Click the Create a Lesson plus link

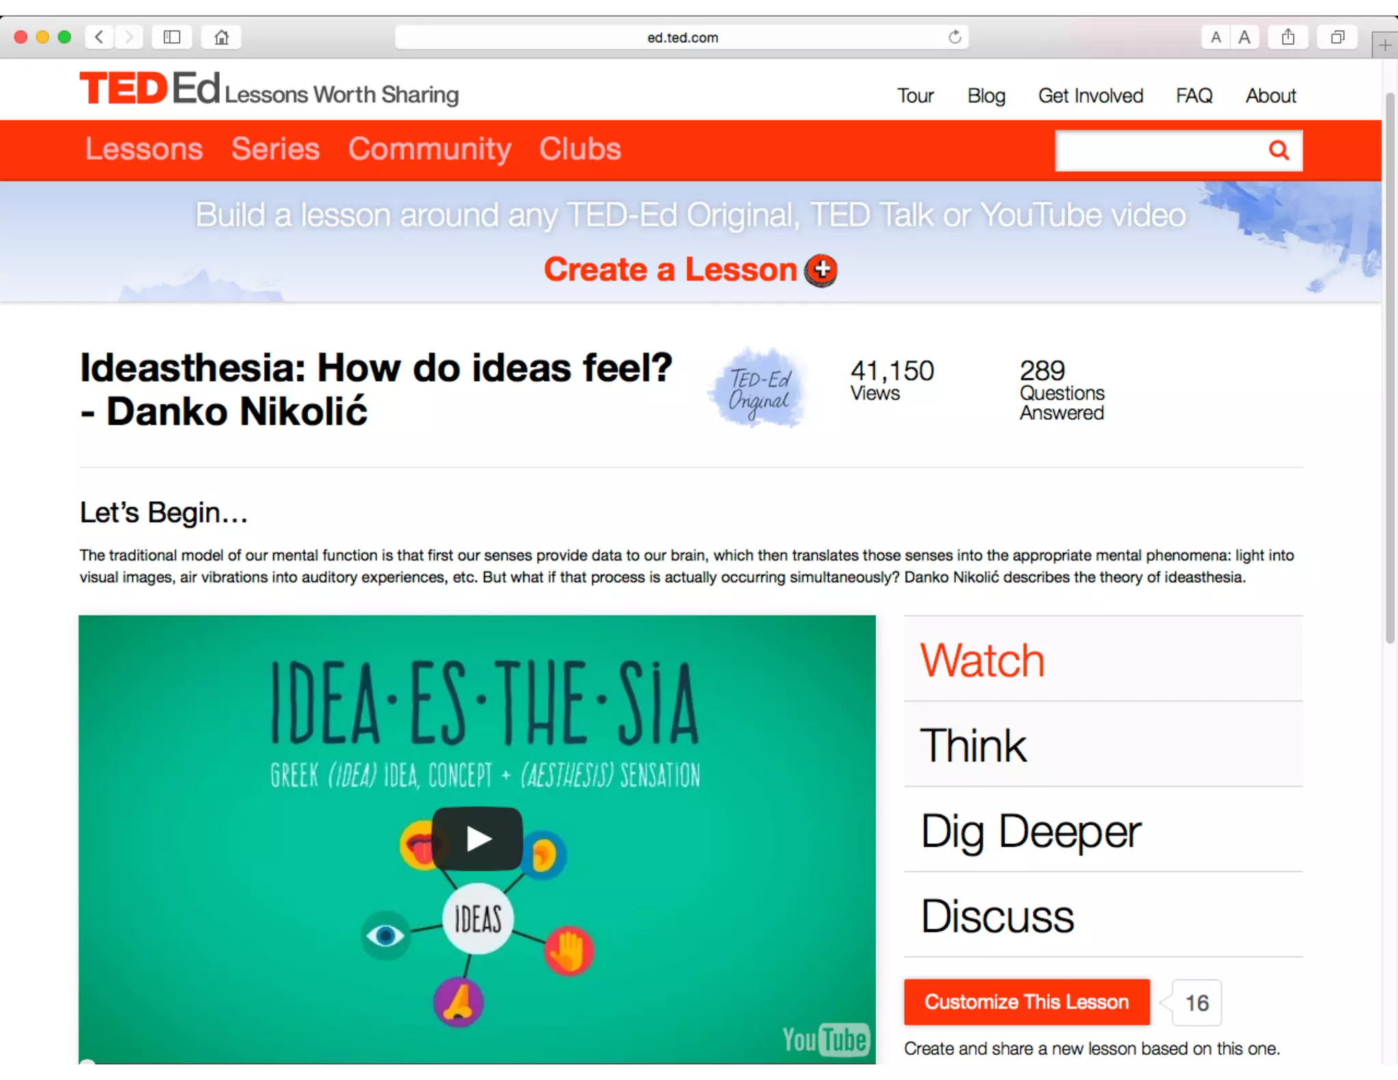[x=690, y=270]
